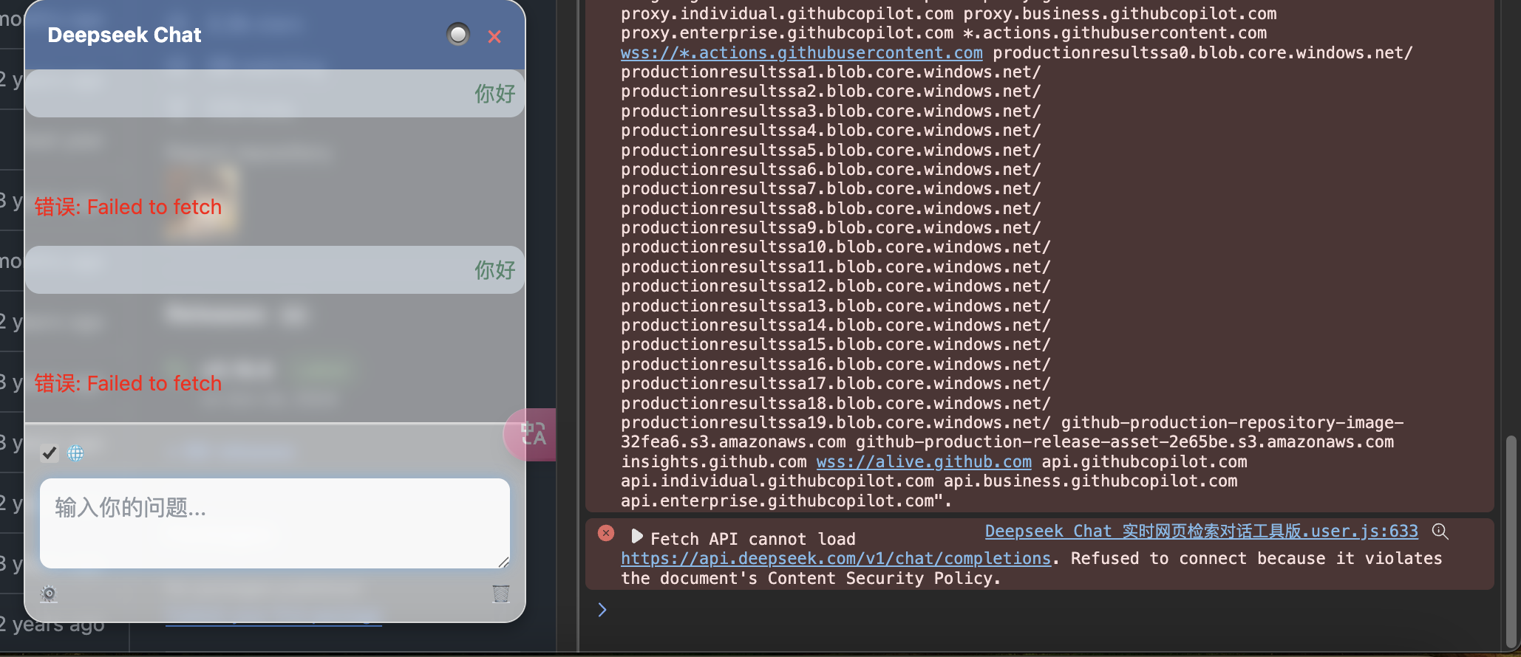Click the first 你好 message bubble

(x=275, y=93)
